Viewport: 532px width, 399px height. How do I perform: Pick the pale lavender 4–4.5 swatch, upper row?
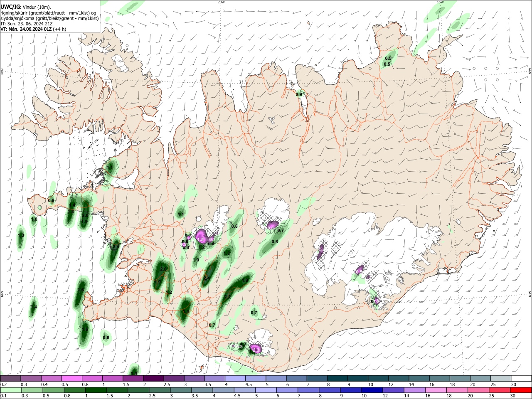point(234,379)
